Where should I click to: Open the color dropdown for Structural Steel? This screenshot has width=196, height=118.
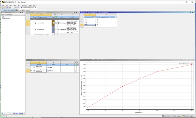point(54,30)
